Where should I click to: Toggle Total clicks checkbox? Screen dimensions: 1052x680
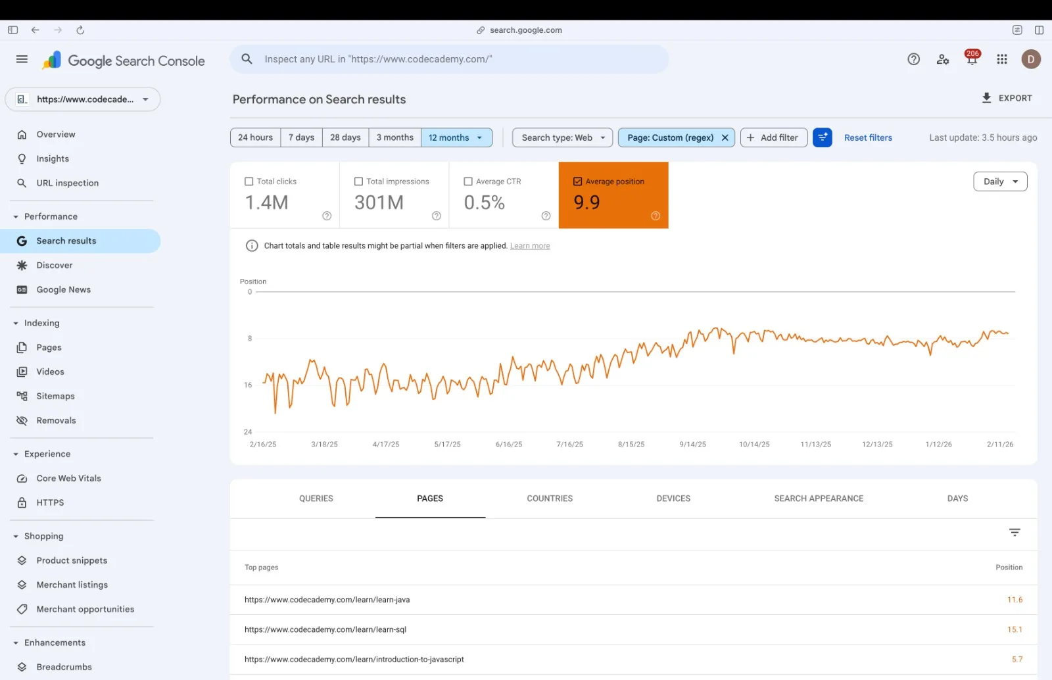point(249,182)
